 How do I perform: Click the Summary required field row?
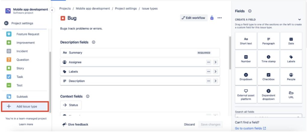coord(140,53)
